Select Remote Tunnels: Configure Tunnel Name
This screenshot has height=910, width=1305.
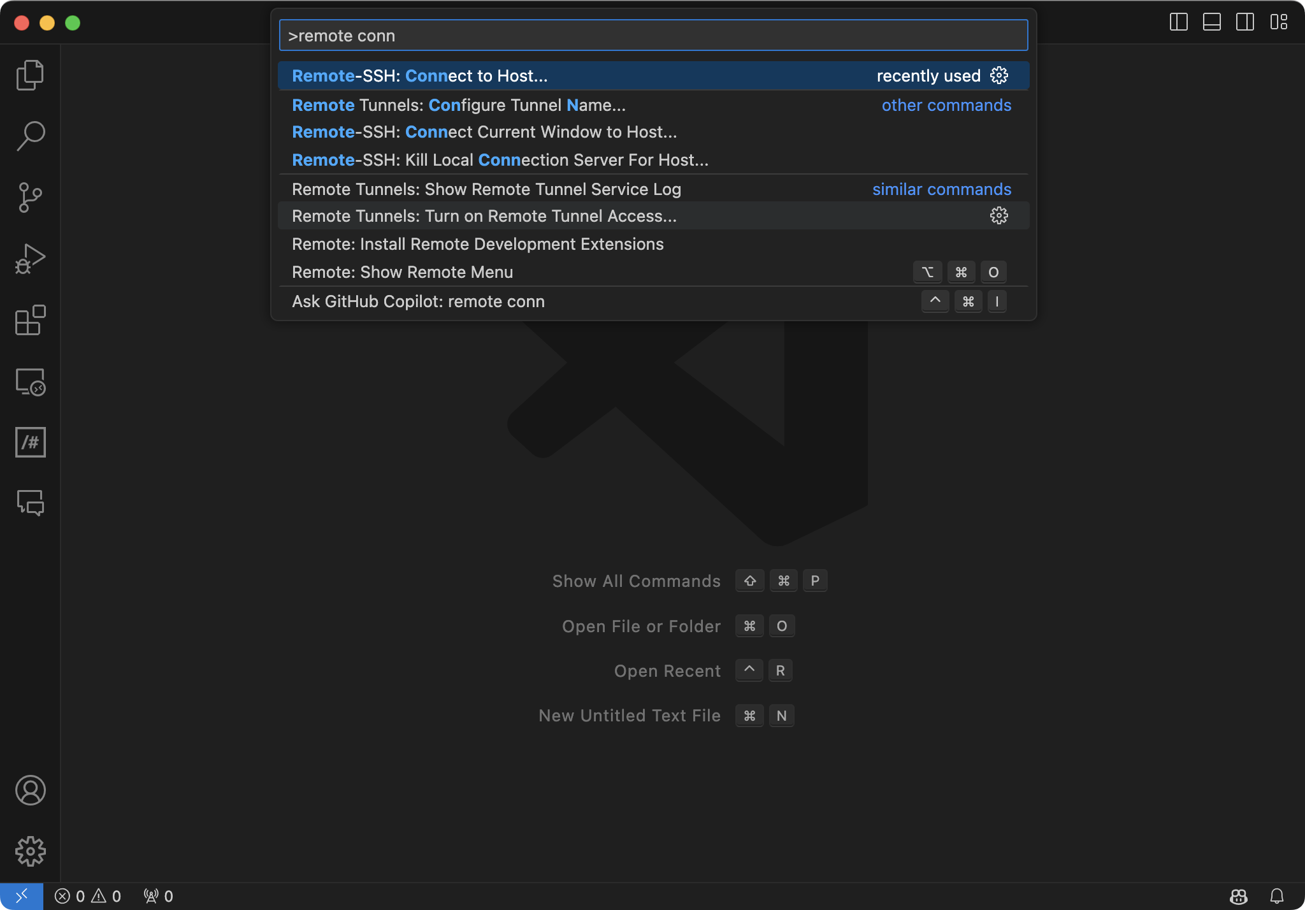click(x=654, y=105)
